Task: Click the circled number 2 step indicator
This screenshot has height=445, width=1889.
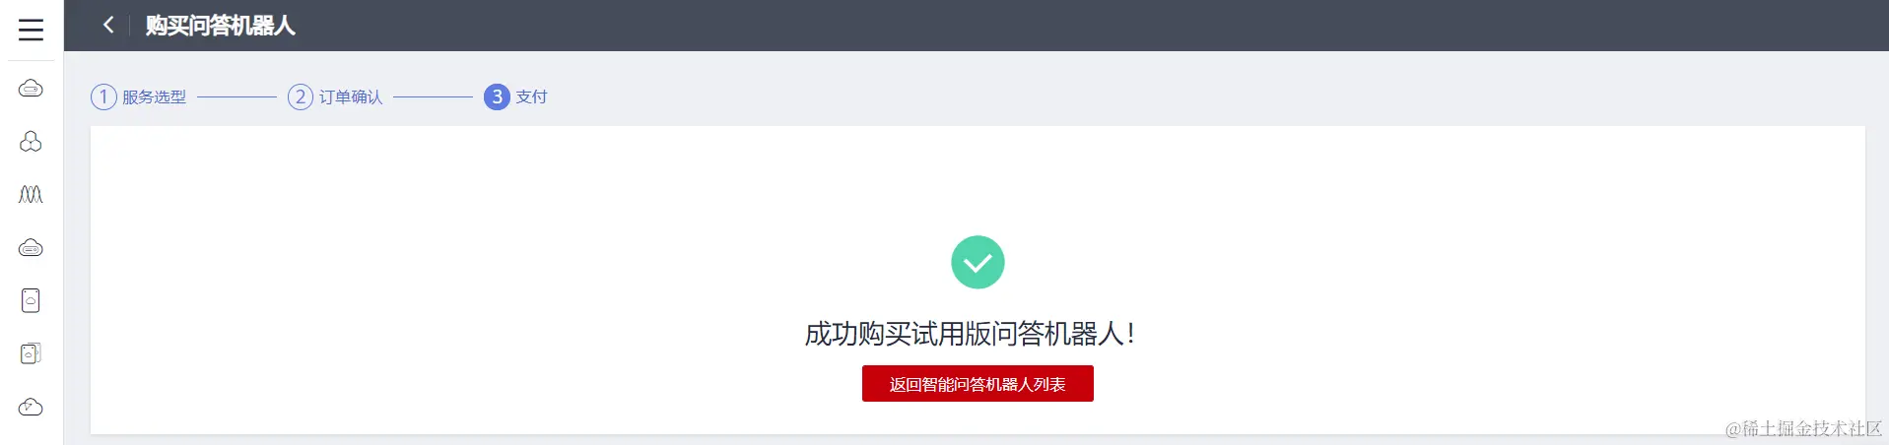Action: click(x=301, y=96)
